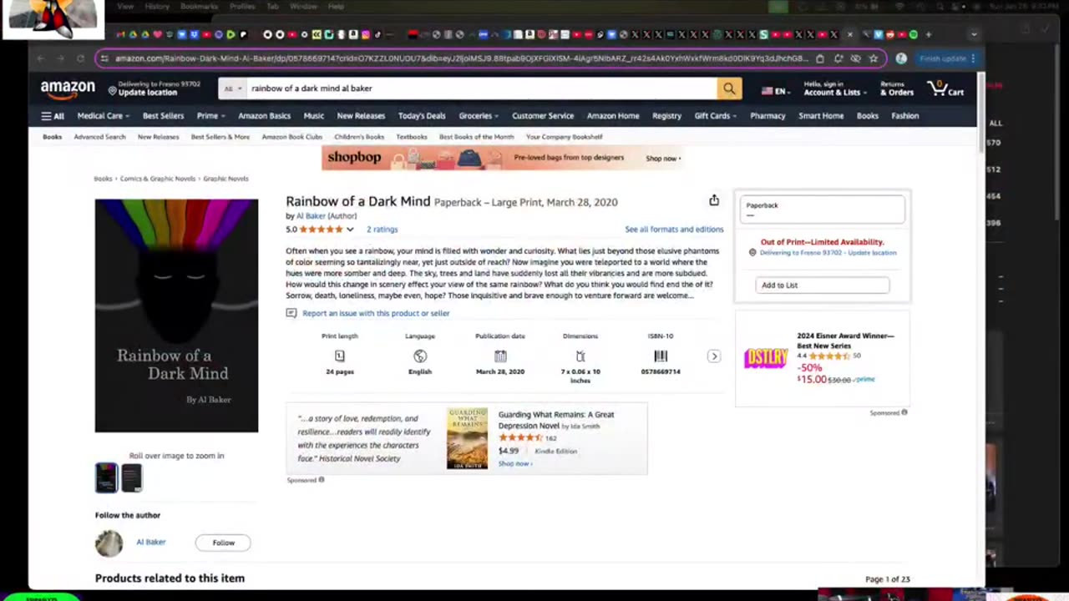Open the macOS Bookmarks menu
This screenshot has height=601, width=1069.
pos(199,7)
